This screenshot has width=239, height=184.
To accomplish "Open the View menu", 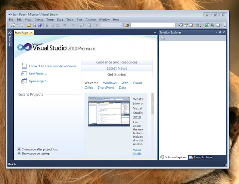I will [28, 20].
